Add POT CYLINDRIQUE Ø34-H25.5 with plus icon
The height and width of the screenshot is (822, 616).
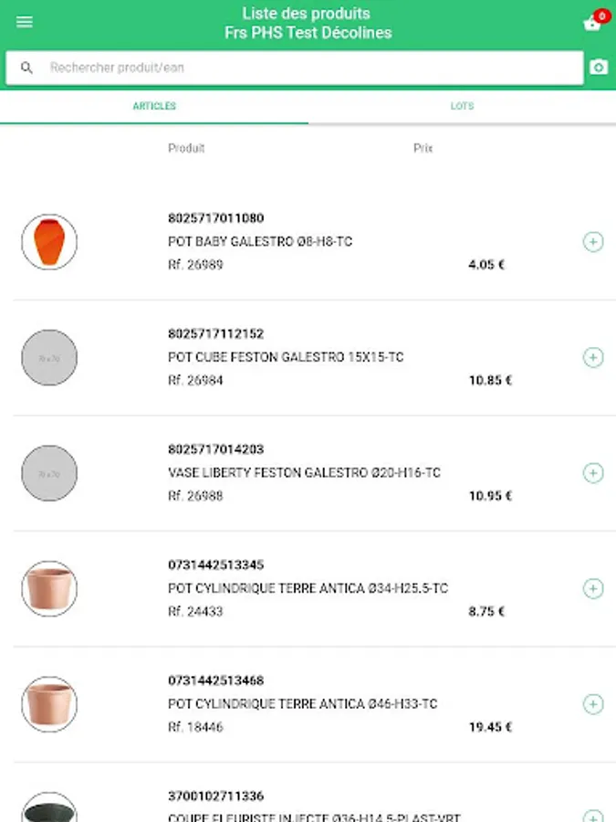[x=593, y=589]
